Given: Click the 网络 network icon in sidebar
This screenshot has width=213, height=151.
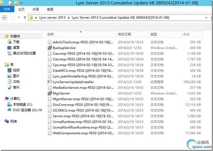Looking at the screenshot, I should pos(7,121).
